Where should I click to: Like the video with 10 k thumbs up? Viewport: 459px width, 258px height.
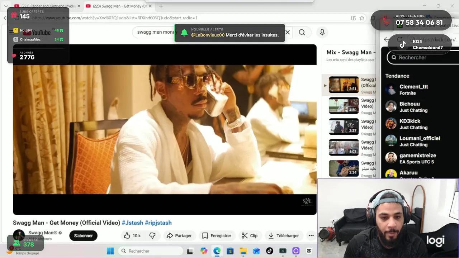pyautogui.click(x=132, y=235)
